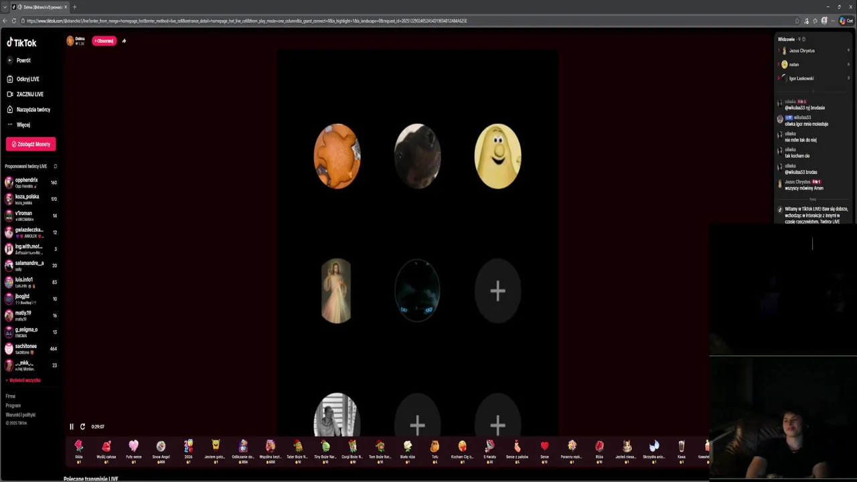Open koza_polska suggested live
Viewport: 857px width, 482px height.
[x=30, y=199]
